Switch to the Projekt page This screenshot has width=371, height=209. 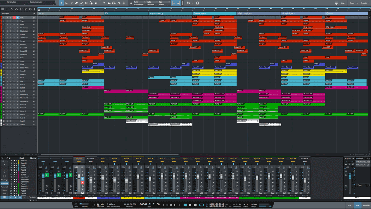[x=364, y=3]
